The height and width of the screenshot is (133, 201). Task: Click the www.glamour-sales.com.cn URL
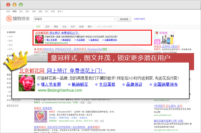click(x=166, y=130)
